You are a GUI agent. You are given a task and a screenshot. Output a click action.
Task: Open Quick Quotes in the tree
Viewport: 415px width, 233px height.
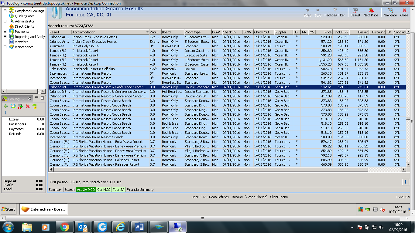click(25, 16)
